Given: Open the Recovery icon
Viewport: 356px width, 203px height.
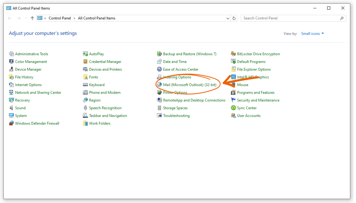Looking at the screenshot, I should click(x=11, y=100).
